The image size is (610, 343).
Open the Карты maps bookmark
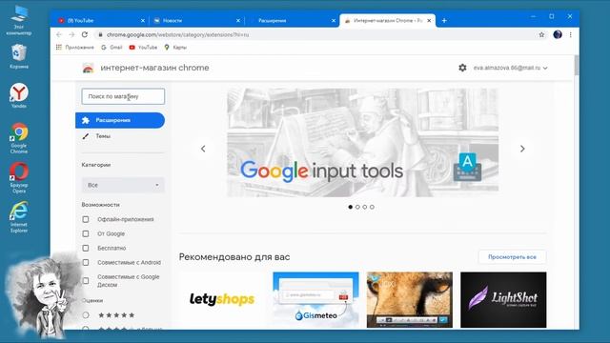pos(175,47)
